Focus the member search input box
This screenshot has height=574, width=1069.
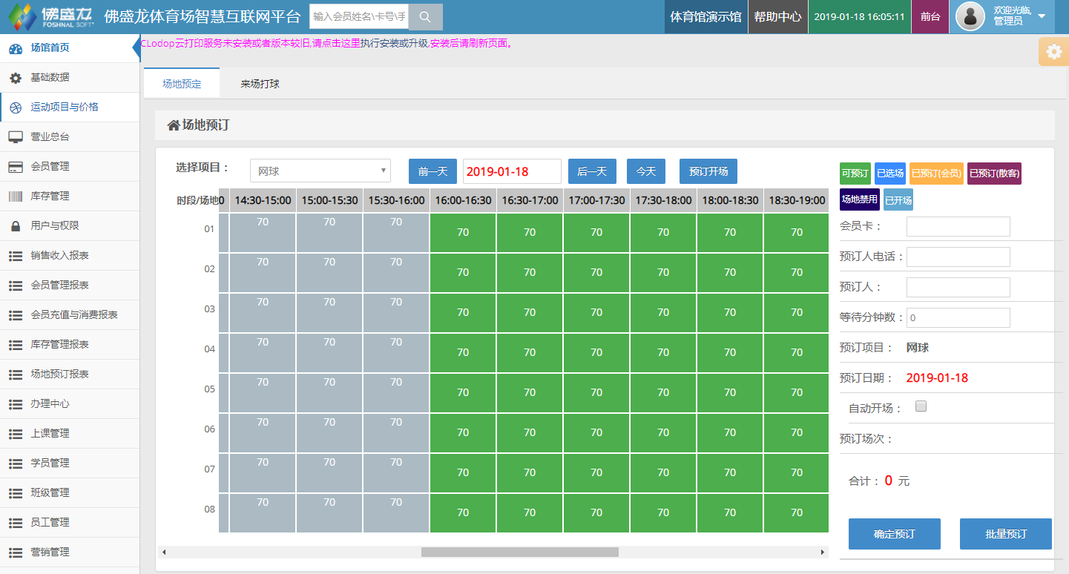(359, 17)
